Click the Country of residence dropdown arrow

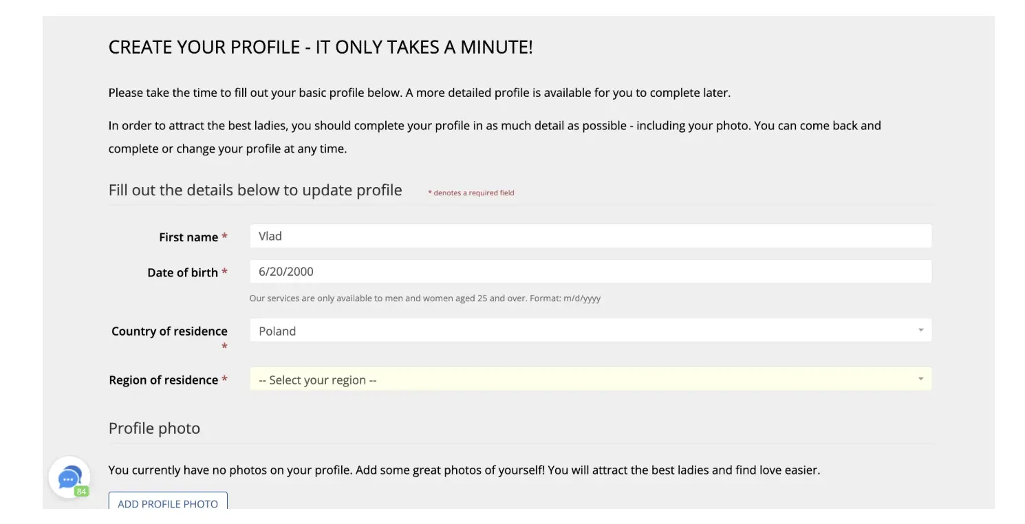(920, 330)
